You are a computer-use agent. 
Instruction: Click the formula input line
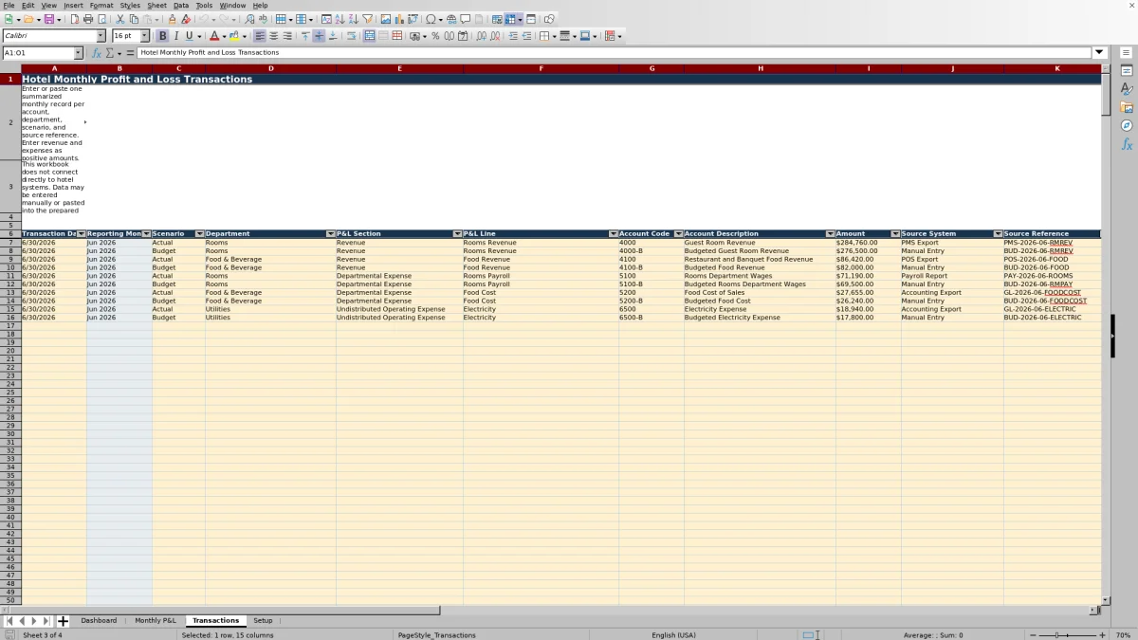[615, 53]
